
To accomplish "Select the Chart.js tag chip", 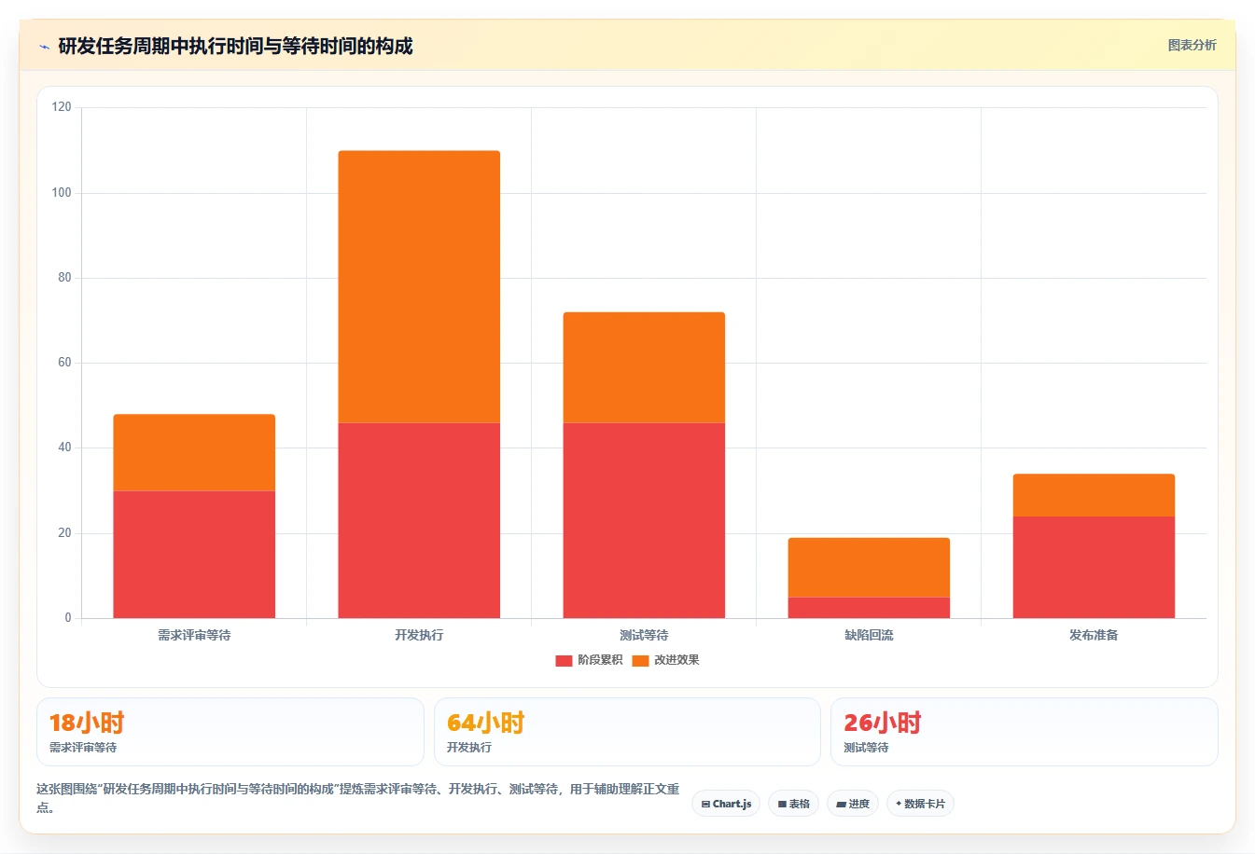I will (726, 804).
